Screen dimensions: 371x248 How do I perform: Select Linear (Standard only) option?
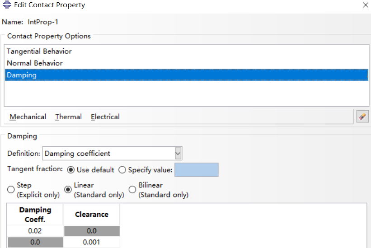[68, 189]
